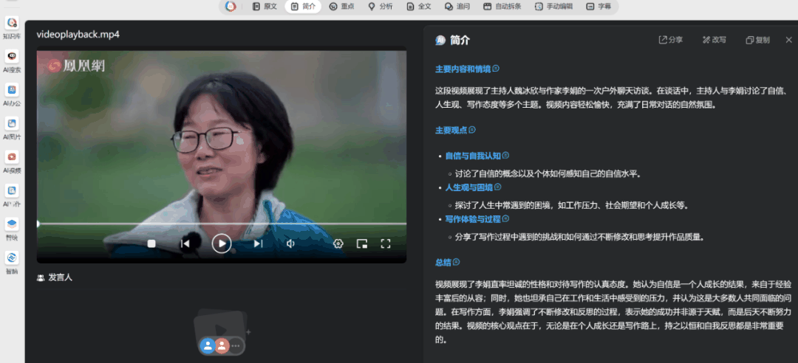Enter fullscreen video mode
This screenshot has width=798, height=363.
385,243
